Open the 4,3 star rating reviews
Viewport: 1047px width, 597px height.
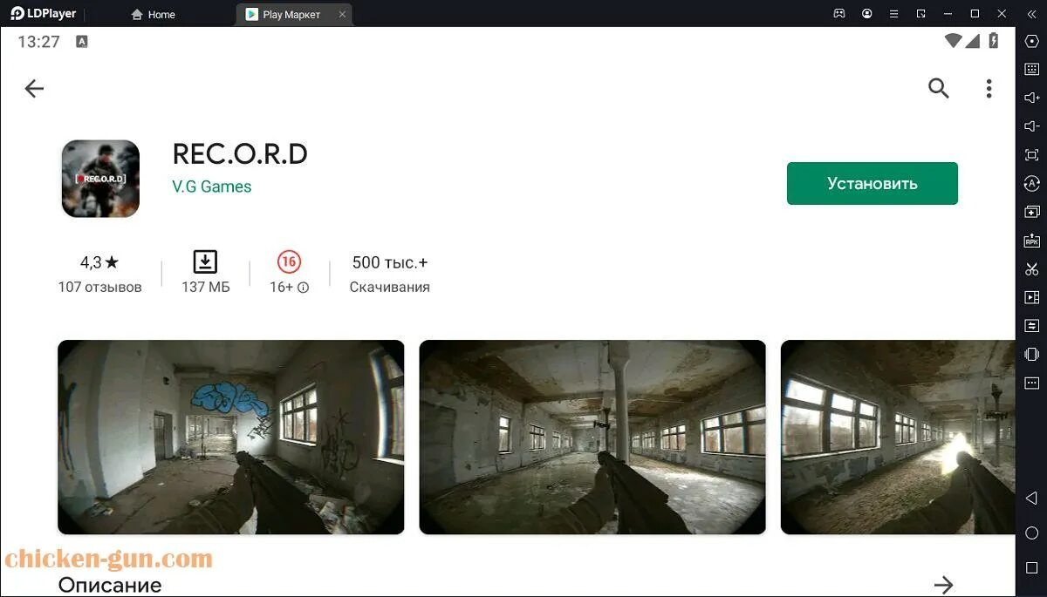[x=99, y=262]
